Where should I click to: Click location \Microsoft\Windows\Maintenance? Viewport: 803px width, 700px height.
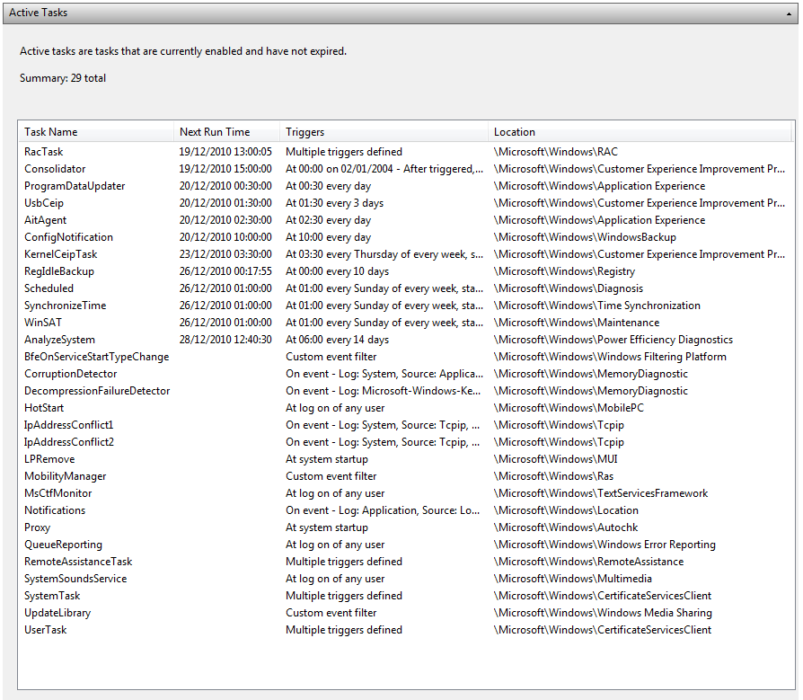[577, 323]
